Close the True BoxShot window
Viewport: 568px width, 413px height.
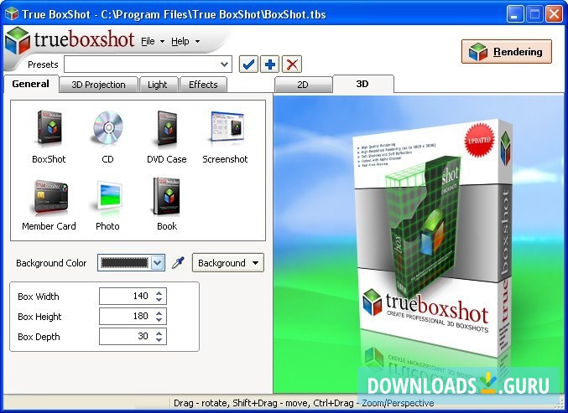[x=555, y=14]
